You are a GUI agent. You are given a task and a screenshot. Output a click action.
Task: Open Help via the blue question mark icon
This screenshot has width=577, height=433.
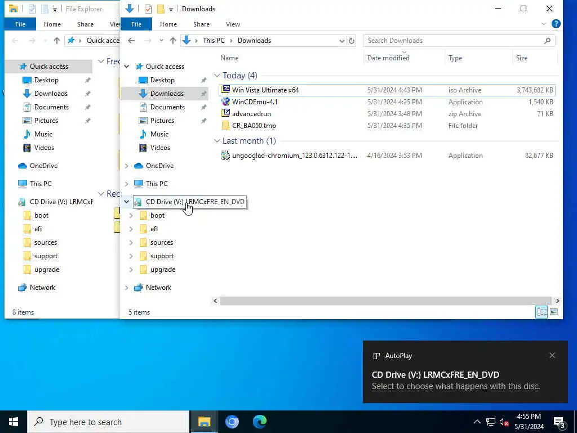556,24
